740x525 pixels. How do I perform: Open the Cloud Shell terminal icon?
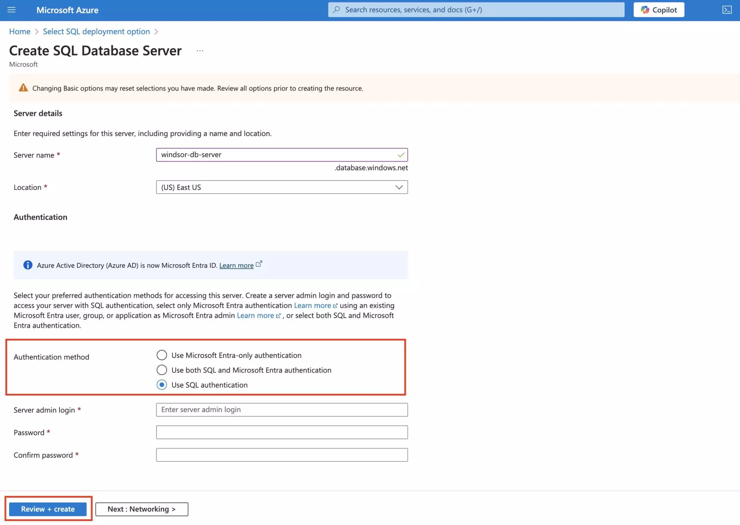tap(727, 10)
